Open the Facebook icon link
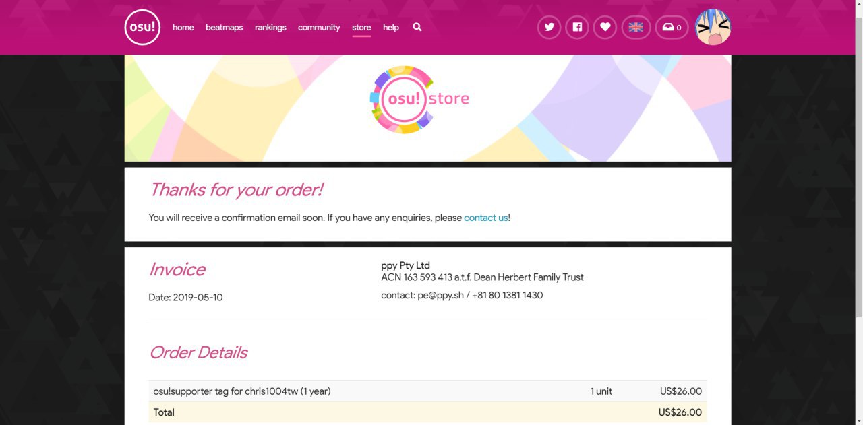 pyautogui.click(x=577, y=28)
